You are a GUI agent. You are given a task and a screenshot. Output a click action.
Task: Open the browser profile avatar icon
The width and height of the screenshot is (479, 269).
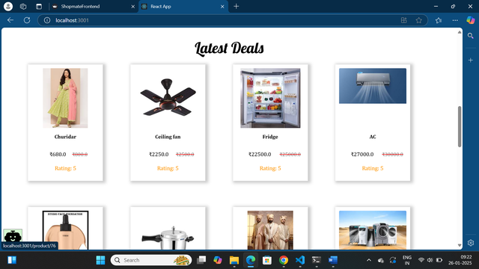point(8,6)
